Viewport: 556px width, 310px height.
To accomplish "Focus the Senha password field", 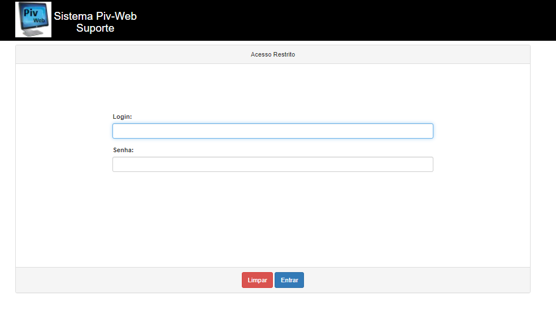I will tap(273, 165).
